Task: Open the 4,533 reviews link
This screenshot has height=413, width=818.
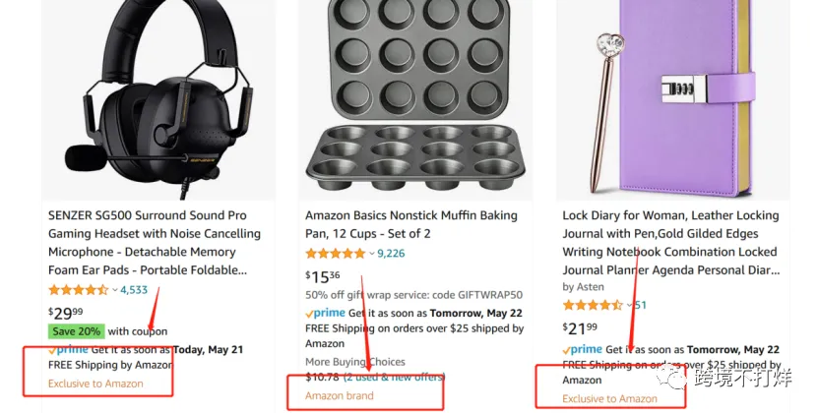Action: [x=134, y=290]
